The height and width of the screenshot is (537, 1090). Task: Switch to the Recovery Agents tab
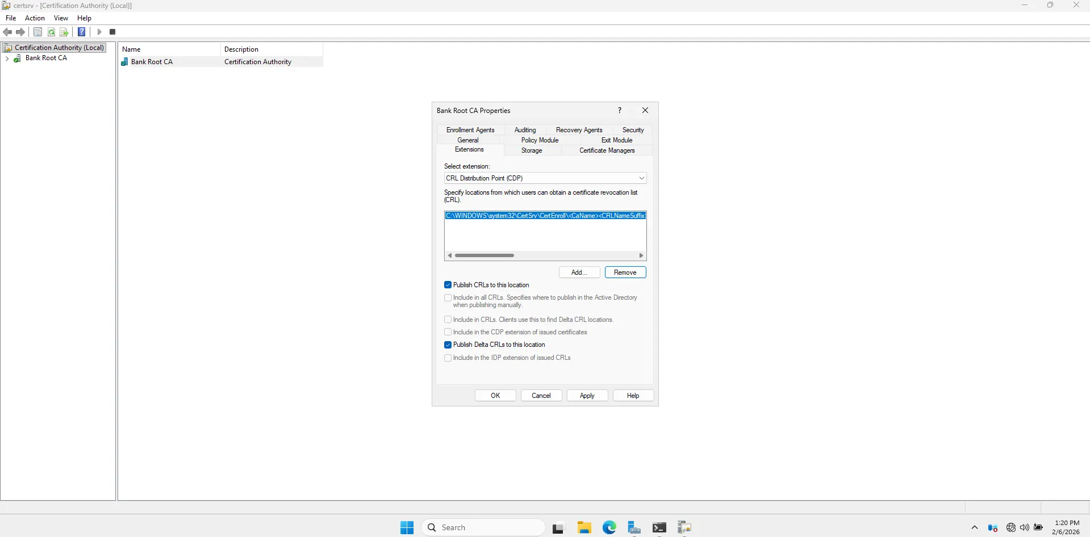click(x=579, y=130)
